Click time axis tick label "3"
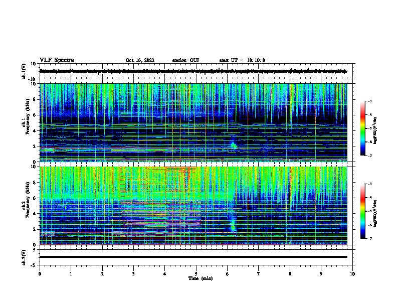This screenshot has width=397, height=307. coord(133,274)
